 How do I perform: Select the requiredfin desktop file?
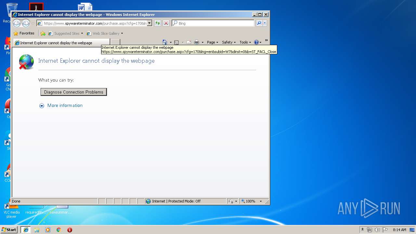36,210
